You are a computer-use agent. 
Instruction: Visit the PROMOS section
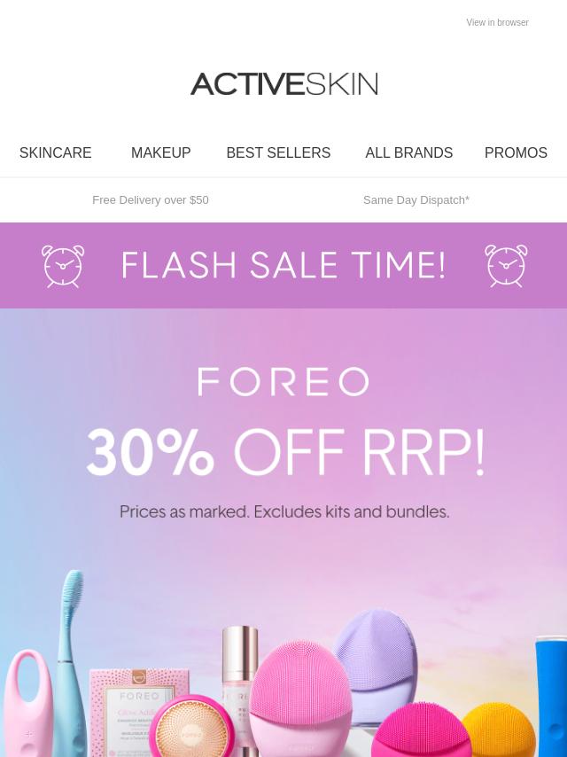click(516, 152)
